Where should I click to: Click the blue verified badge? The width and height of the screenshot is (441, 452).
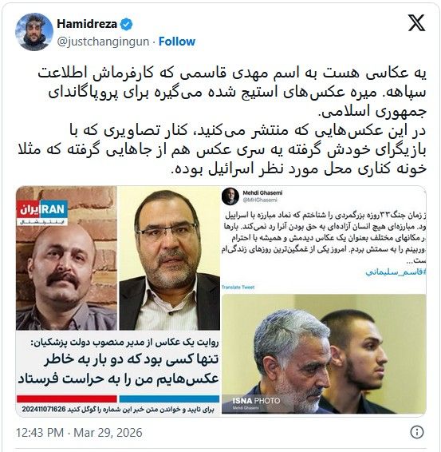(126, 24)
